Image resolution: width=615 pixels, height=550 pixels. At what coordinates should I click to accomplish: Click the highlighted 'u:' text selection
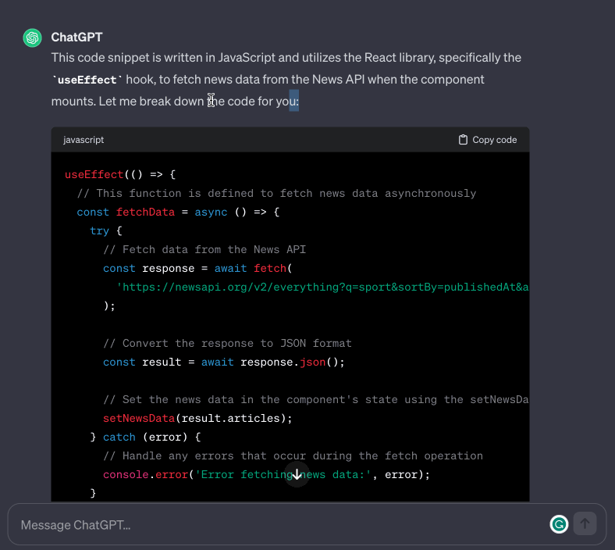(x=294, y=101)
